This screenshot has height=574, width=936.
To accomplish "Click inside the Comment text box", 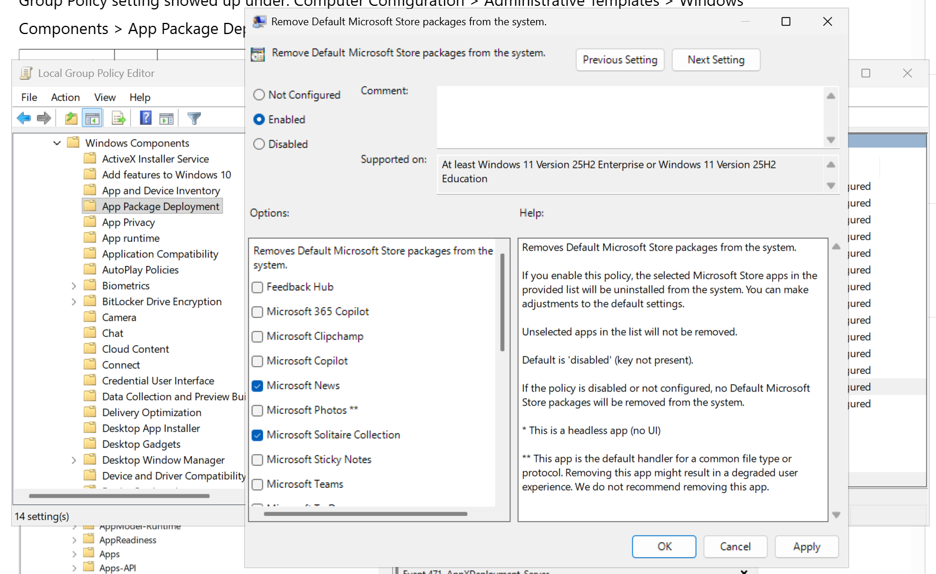I will coord(630,117).
